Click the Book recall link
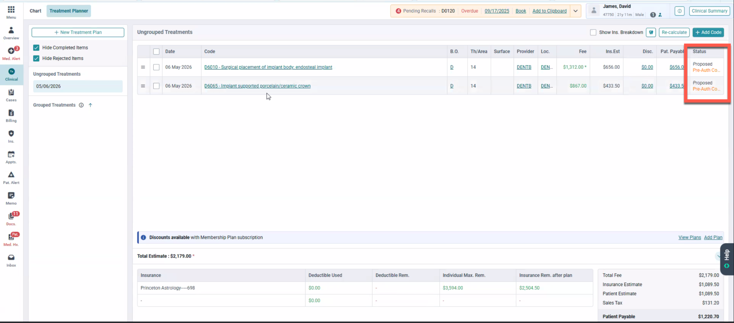Viewport: 734px width, 323px height. 521,11
